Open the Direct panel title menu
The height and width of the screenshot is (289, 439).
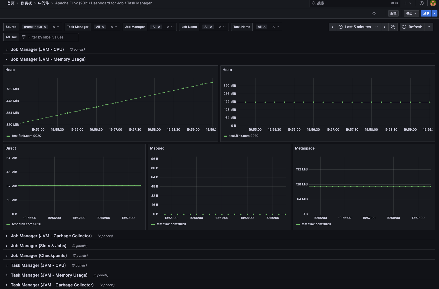pyautogui.click(x=11, y=148)
